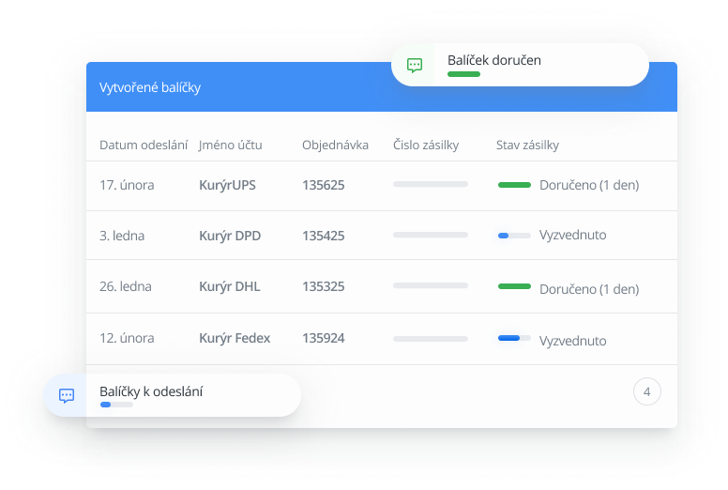The width and height of the screenshot is (728, 490).
Task: Click the green chat icon on Balíček doručen
Action: [x=415, y=65]
